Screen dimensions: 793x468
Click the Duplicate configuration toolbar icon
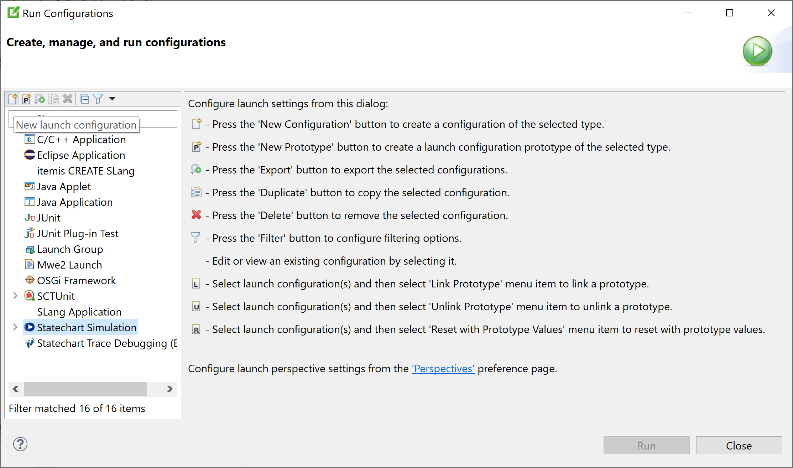click(x=54, y=99)
